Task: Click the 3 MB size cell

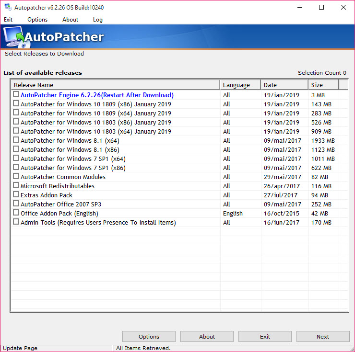Action: point(318,95)
